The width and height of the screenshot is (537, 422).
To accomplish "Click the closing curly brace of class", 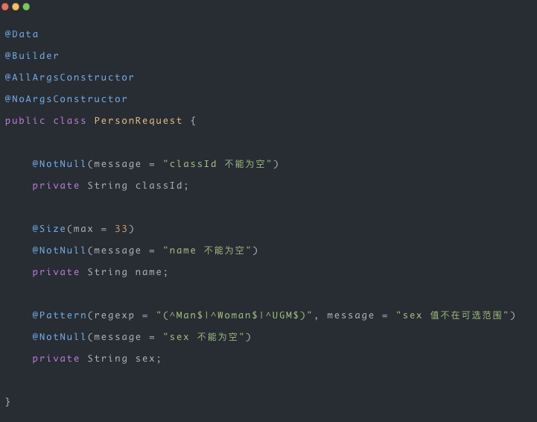I will click(8, 402).
